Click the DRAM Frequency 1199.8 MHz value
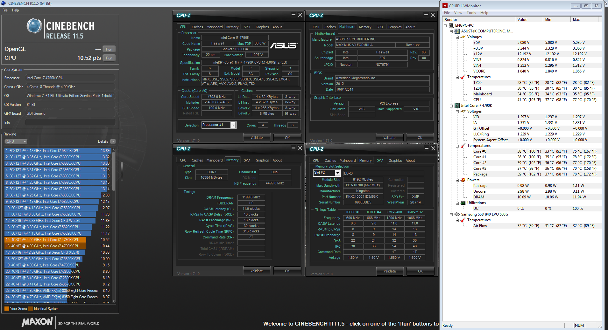 coord(251,197)
